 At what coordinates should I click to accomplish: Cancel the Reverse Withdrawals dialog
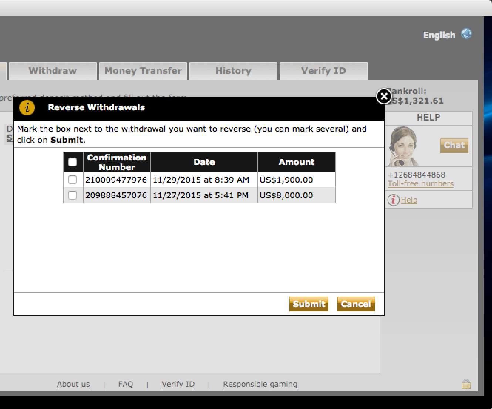(356, 304)
